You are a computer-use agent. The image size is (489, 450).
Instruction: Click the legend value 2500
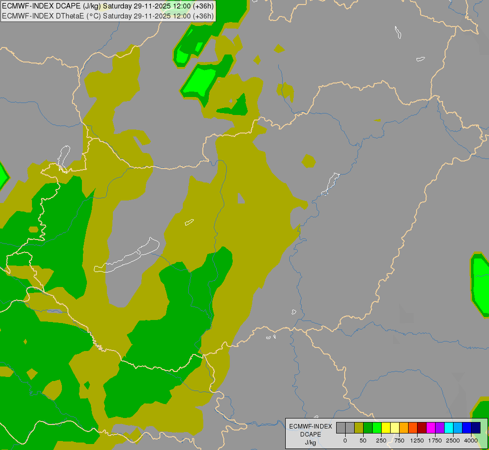coord(453,440)
